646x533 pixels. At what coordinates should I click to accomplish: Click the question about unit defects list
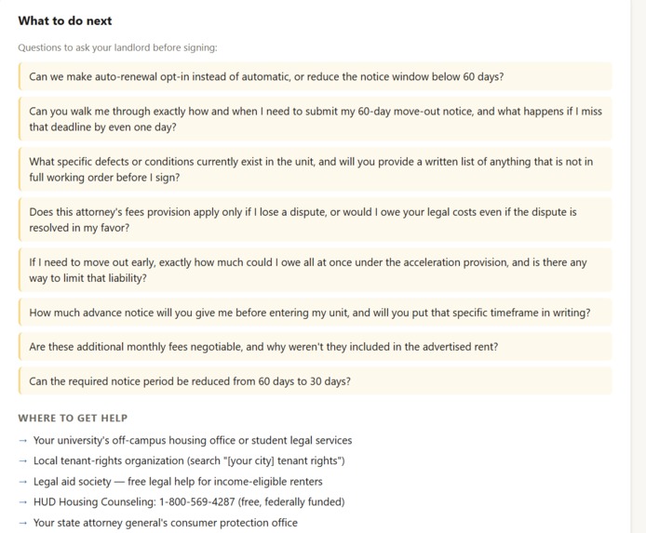(x=316, y=169)
